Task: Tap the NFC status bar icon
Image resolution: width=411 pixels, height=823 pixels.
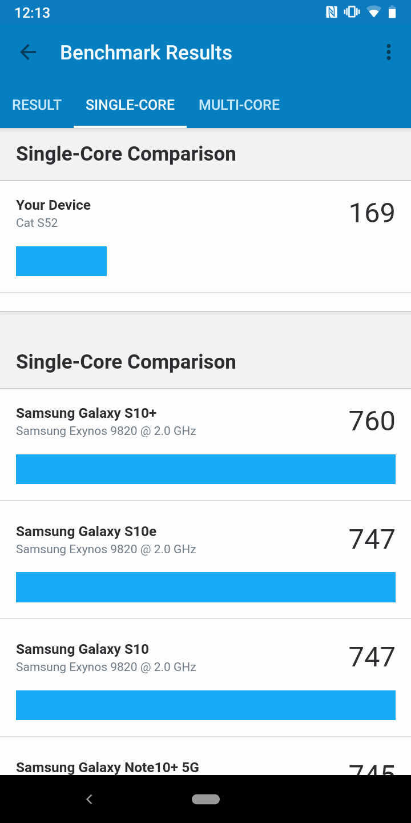Action: (x=332, y=12)
